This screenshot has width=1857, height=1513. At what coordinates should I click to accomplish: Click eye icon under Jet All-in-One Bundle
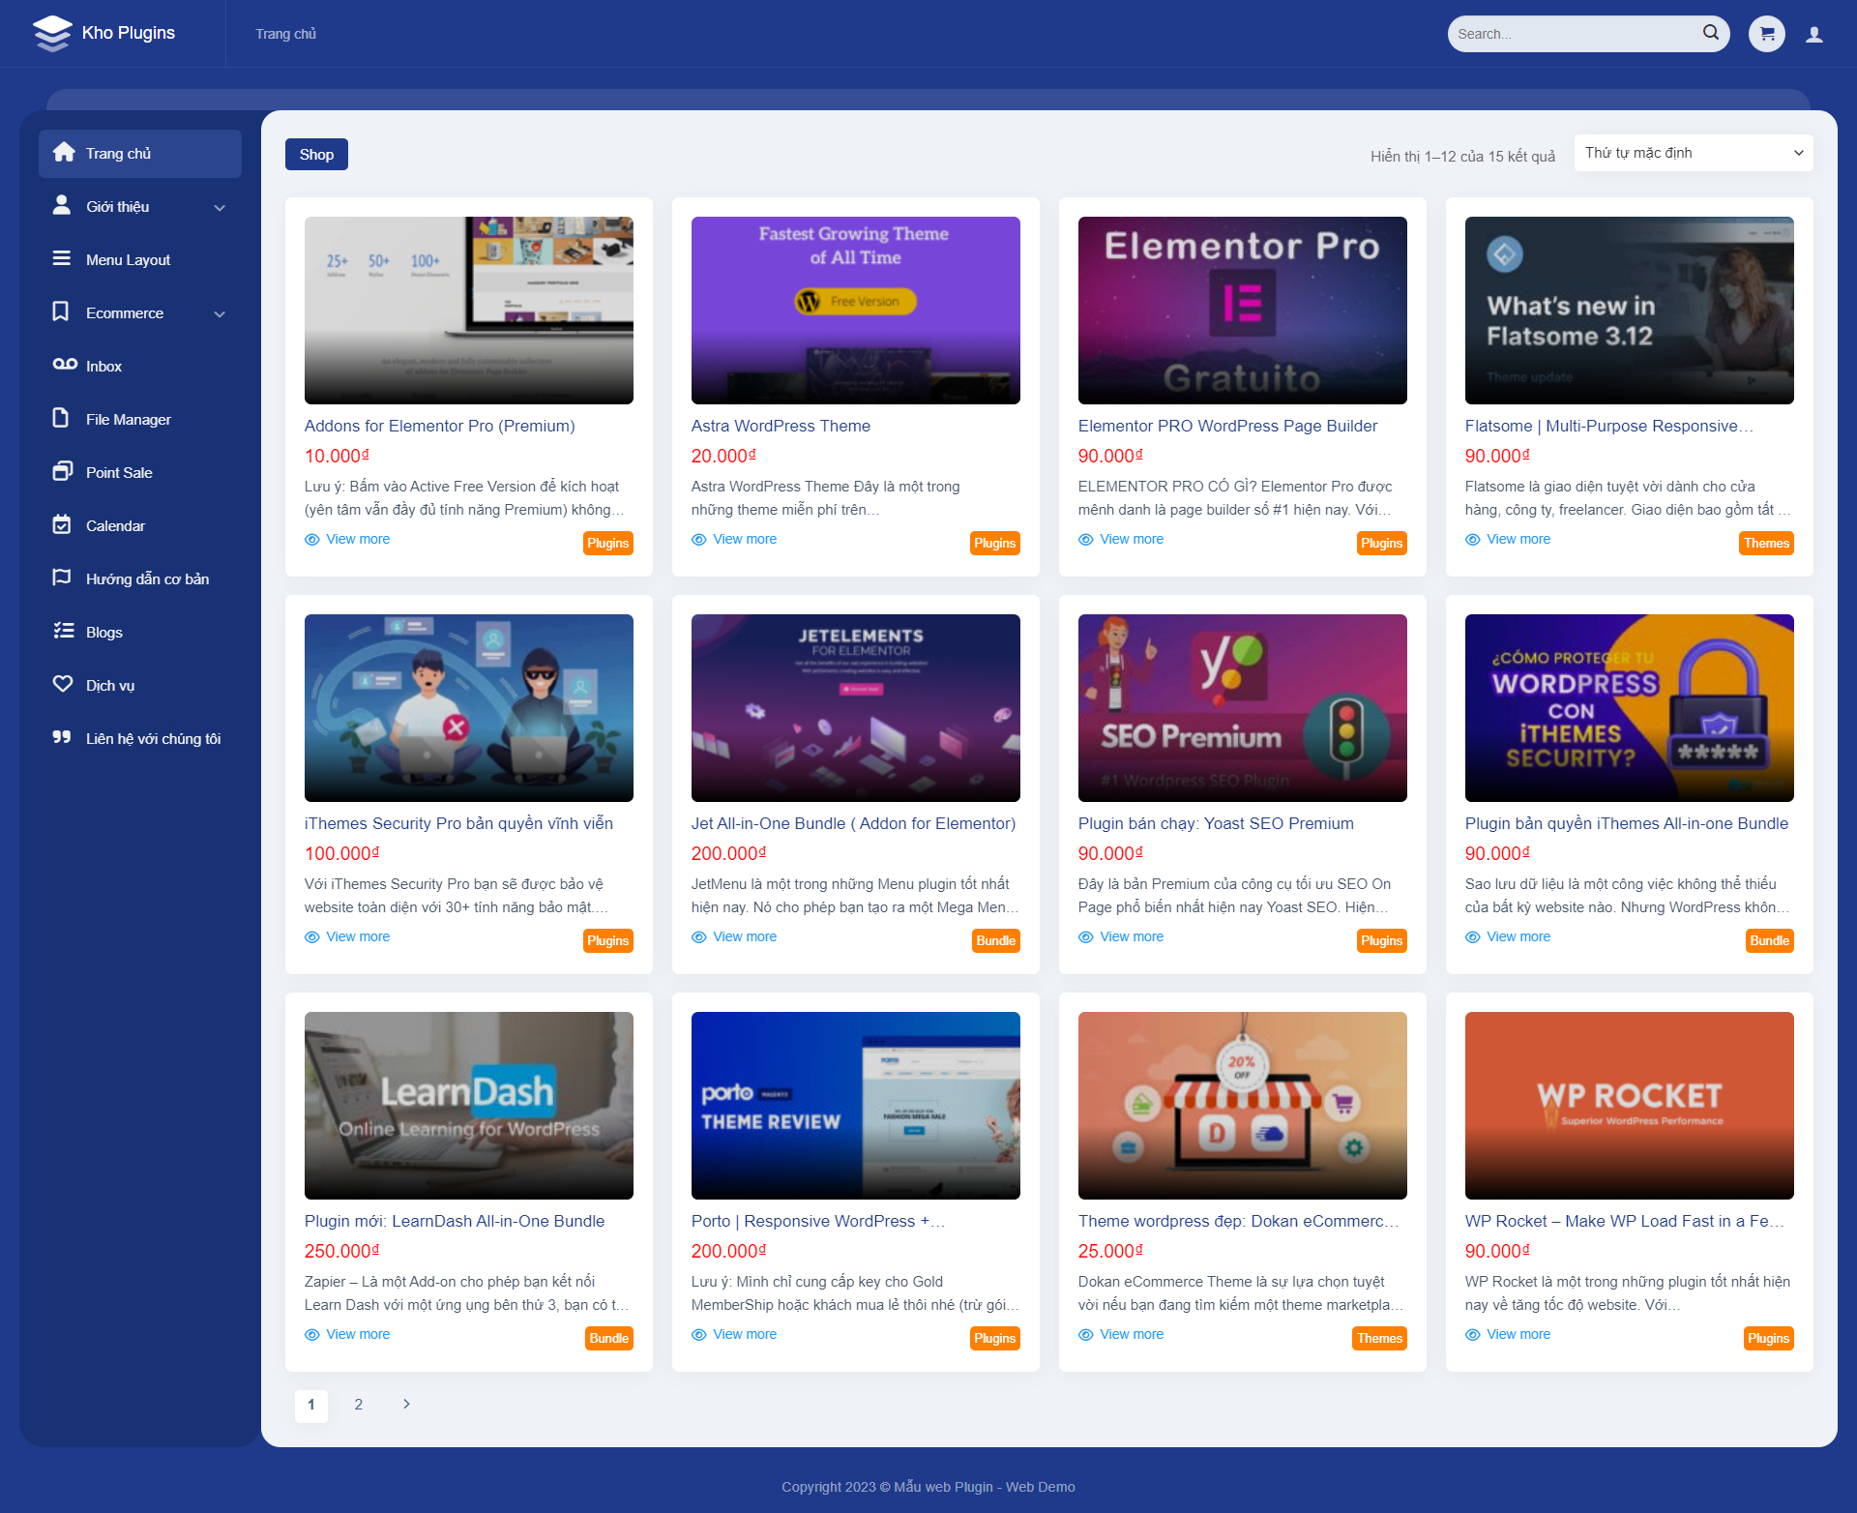click(699, 937)
